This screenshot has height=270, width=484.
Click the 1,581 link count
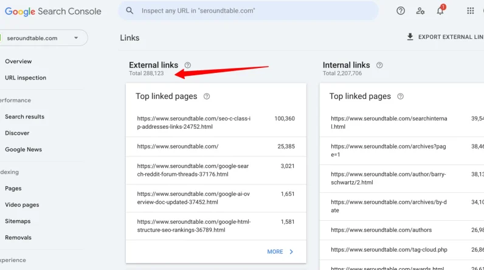pos(288,221)
